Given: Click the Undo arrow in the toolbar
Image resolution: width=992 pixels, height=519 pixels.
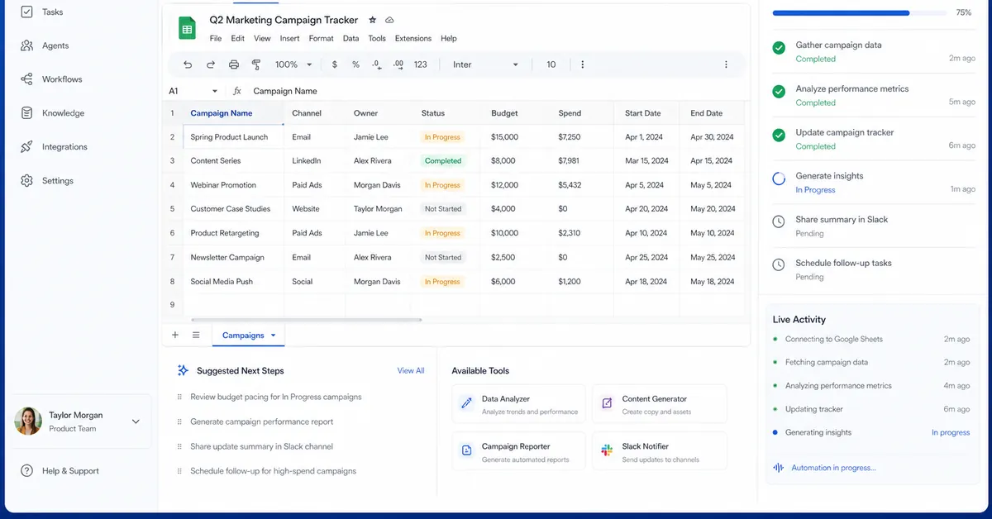Looking at the screenshot, I should (188, 64).
